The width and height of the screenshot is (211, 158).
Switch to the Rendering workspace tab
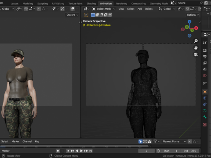[x=121, y=4]
